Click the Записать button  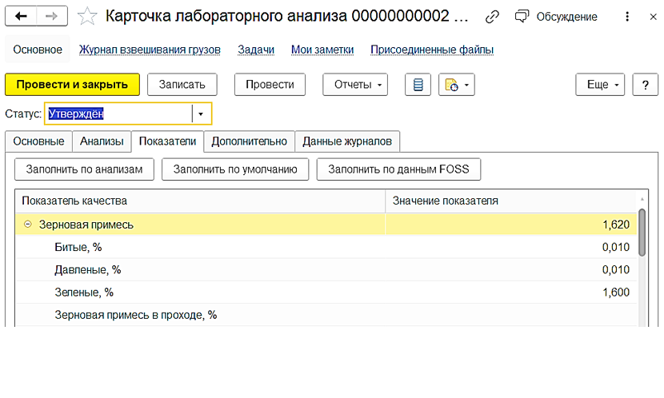[182, 85]
